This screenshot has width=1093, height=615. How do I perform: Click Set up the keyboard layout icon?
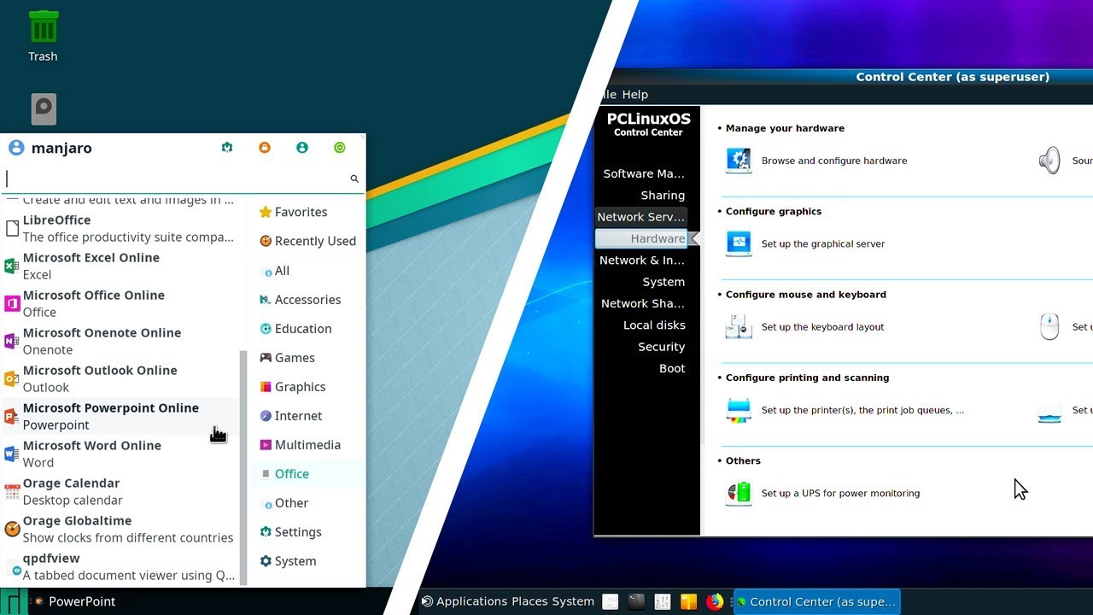(739, 326)
